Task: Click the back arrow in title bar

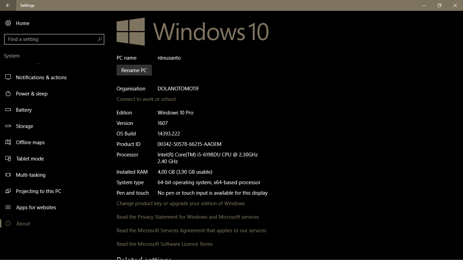Action: pos(8,5)
